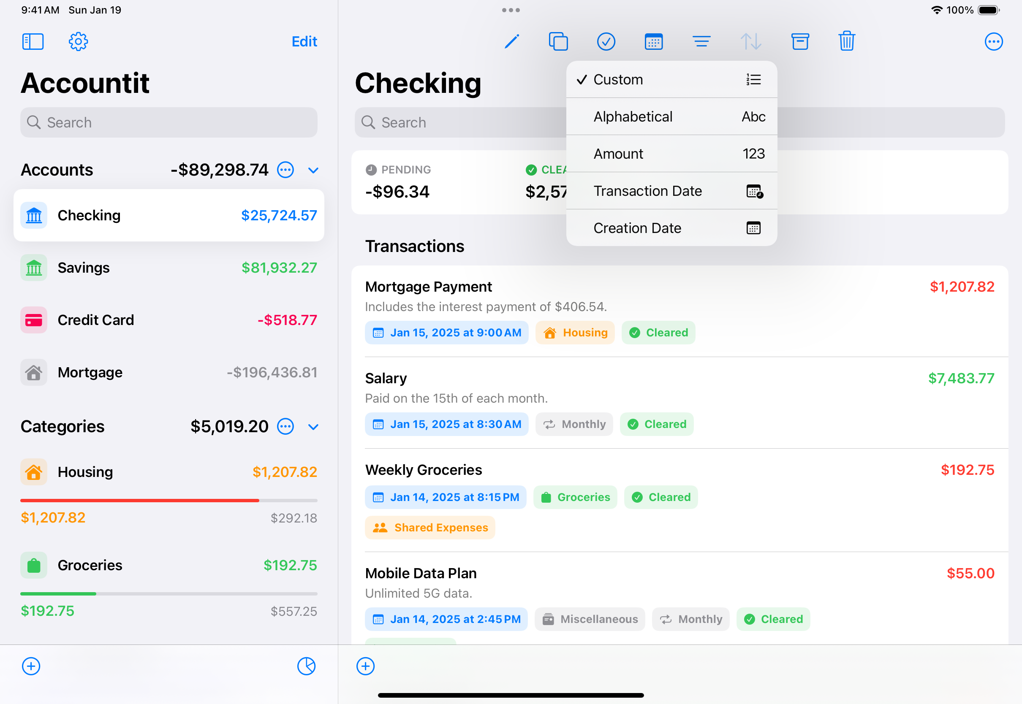1022x704 pixels.
Task: Toggle Cleared tag on Mortgage Payment
Action: click(658, 333)
